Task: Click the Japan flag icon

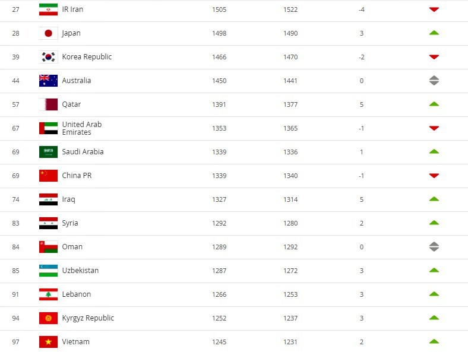Action: (x=48, y=33)
